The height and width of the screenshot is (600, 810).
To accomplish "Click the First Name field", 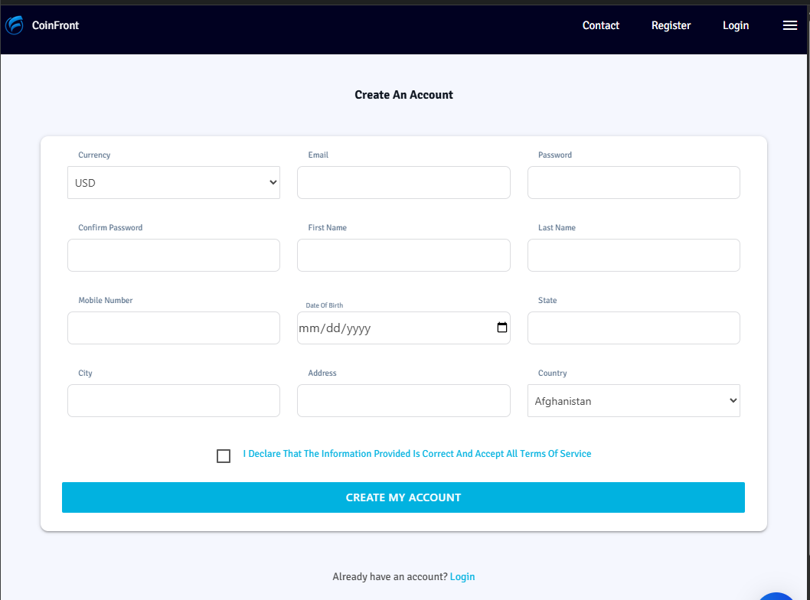I will (403, 255).
